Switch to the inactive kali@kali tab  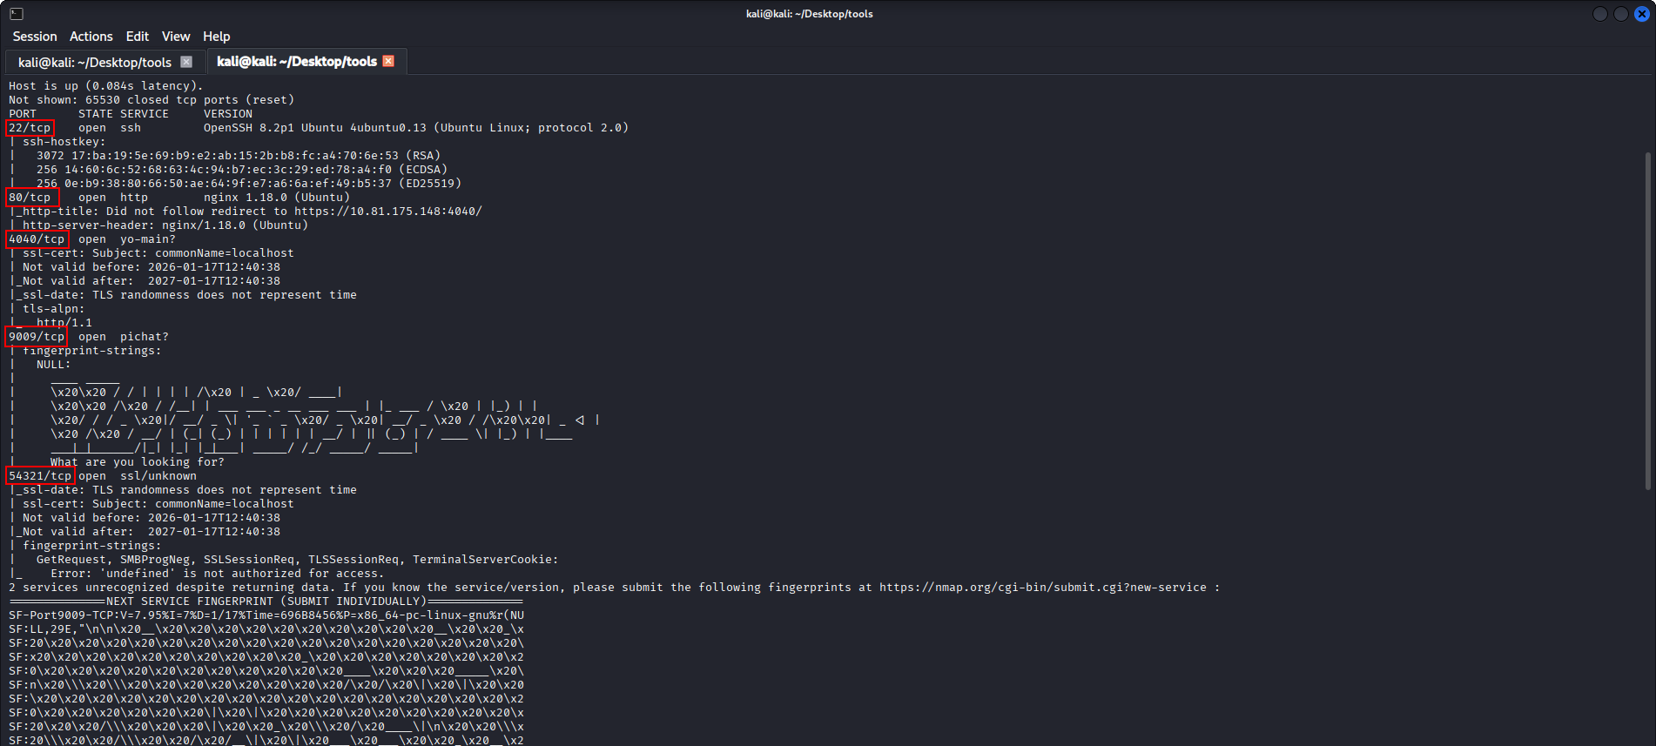click(95, 62)
